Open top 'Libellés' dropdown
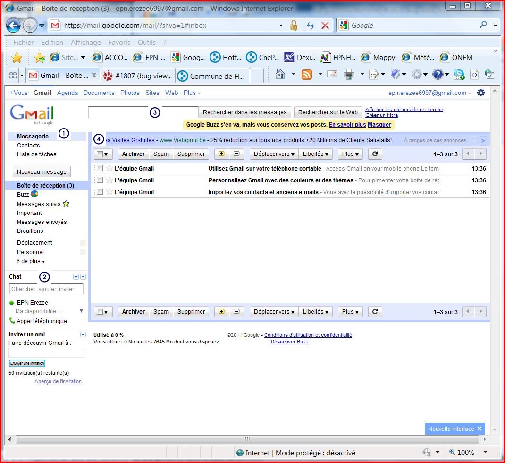Viewport: 505px width, 463px height. click(x=316, y=154)
